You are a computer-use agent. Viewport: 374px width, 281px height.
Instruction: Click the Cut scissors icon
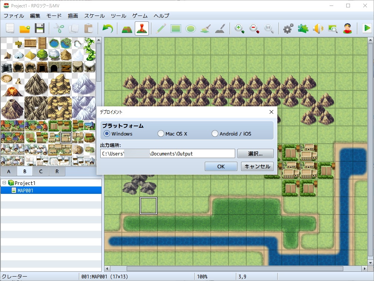59,28
